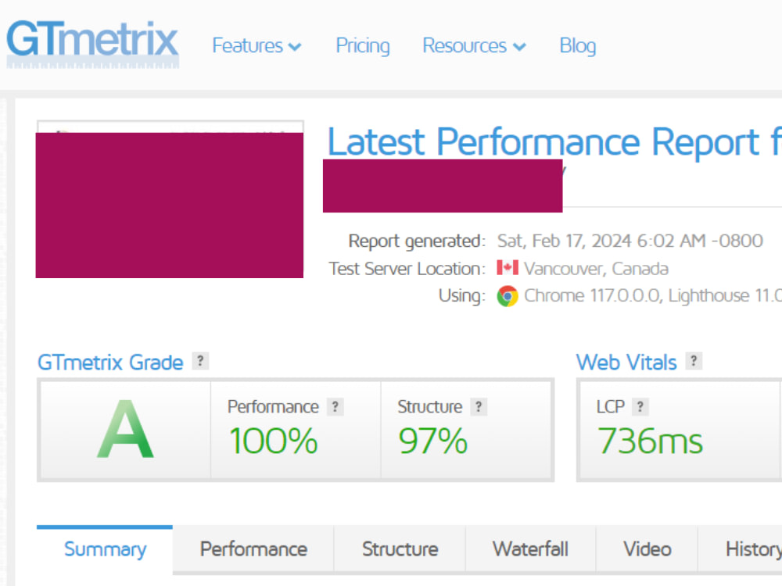Open the Features dropdown menu
Viewport: 782px width, 586px height.
(x=256, y=46)
